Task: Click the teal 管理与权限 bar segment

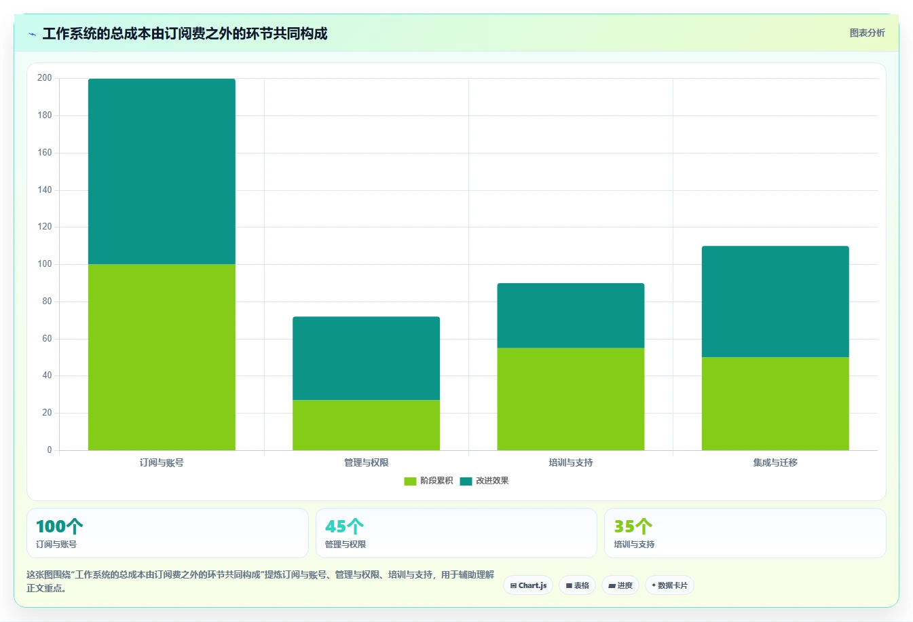Action: coord(366,358)
